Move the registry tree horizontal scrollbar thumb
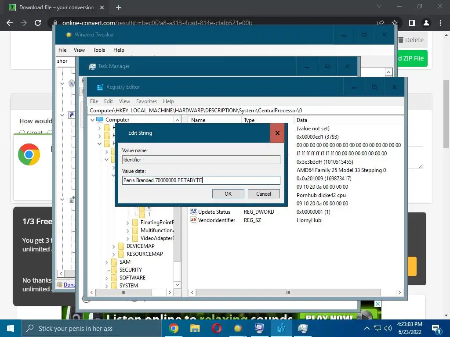Viewport: 450px width, 337px height. (x=123, y=293)
